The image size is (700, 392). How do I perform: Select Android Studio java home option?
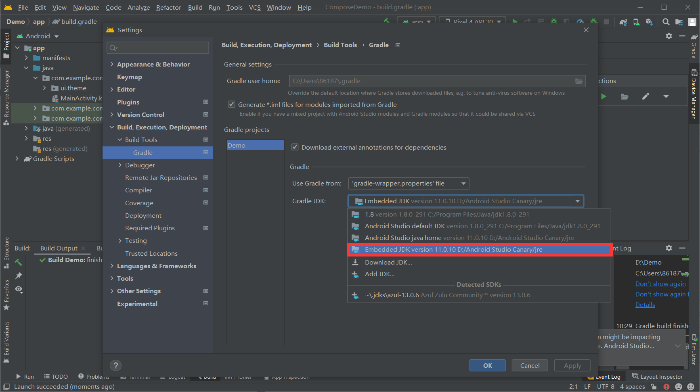478,238
